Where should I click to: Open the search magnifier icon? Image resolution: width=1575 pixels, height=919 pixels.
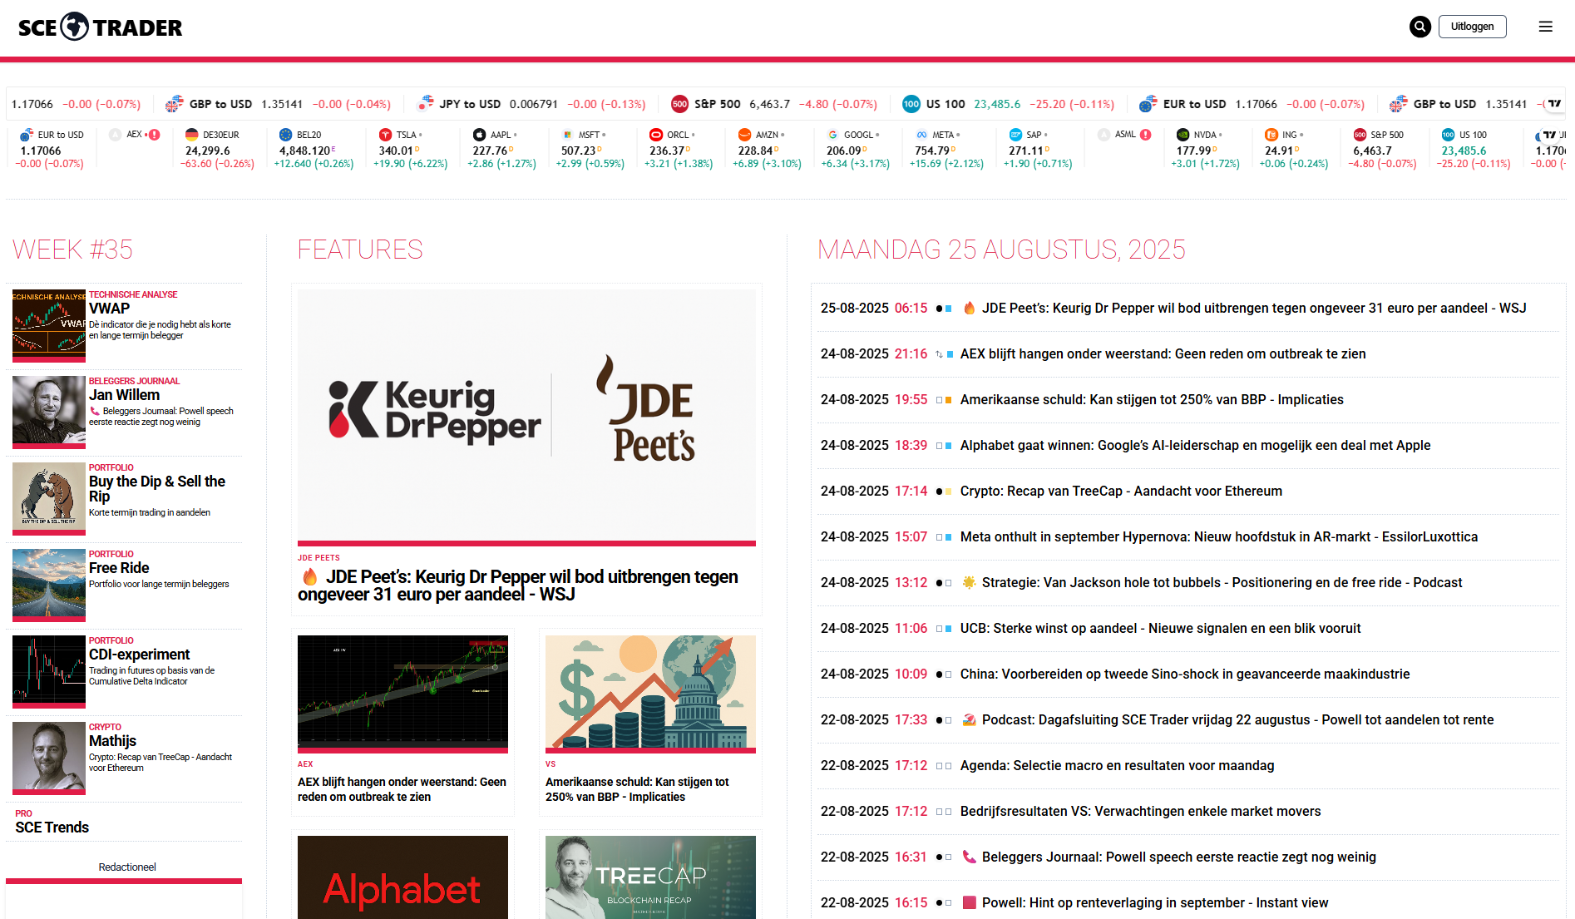tap(1419, 27)
